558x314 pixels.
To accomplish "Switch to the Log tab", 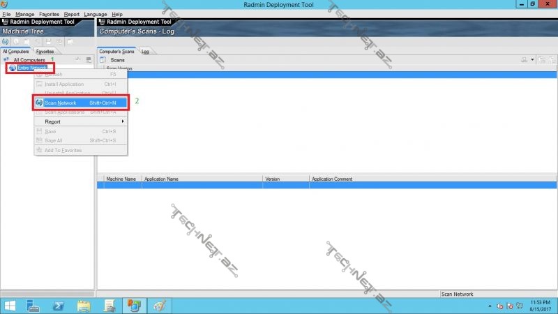I will (145, 51).
